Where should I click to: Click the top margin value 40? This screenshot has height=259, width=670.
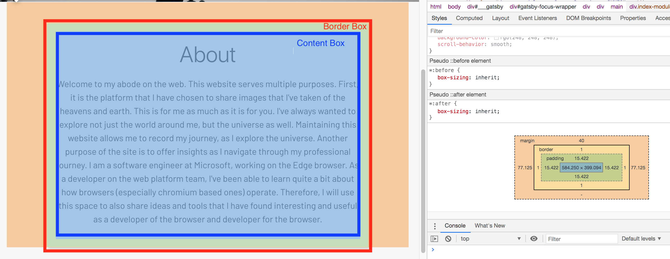(x=581, y=141)
